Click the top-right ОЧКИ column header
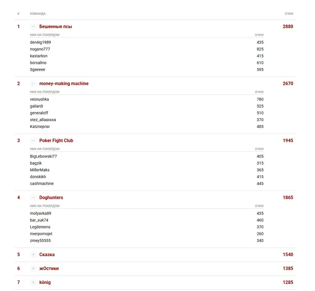Screen dimensions: 315x291 click(288, 14)
